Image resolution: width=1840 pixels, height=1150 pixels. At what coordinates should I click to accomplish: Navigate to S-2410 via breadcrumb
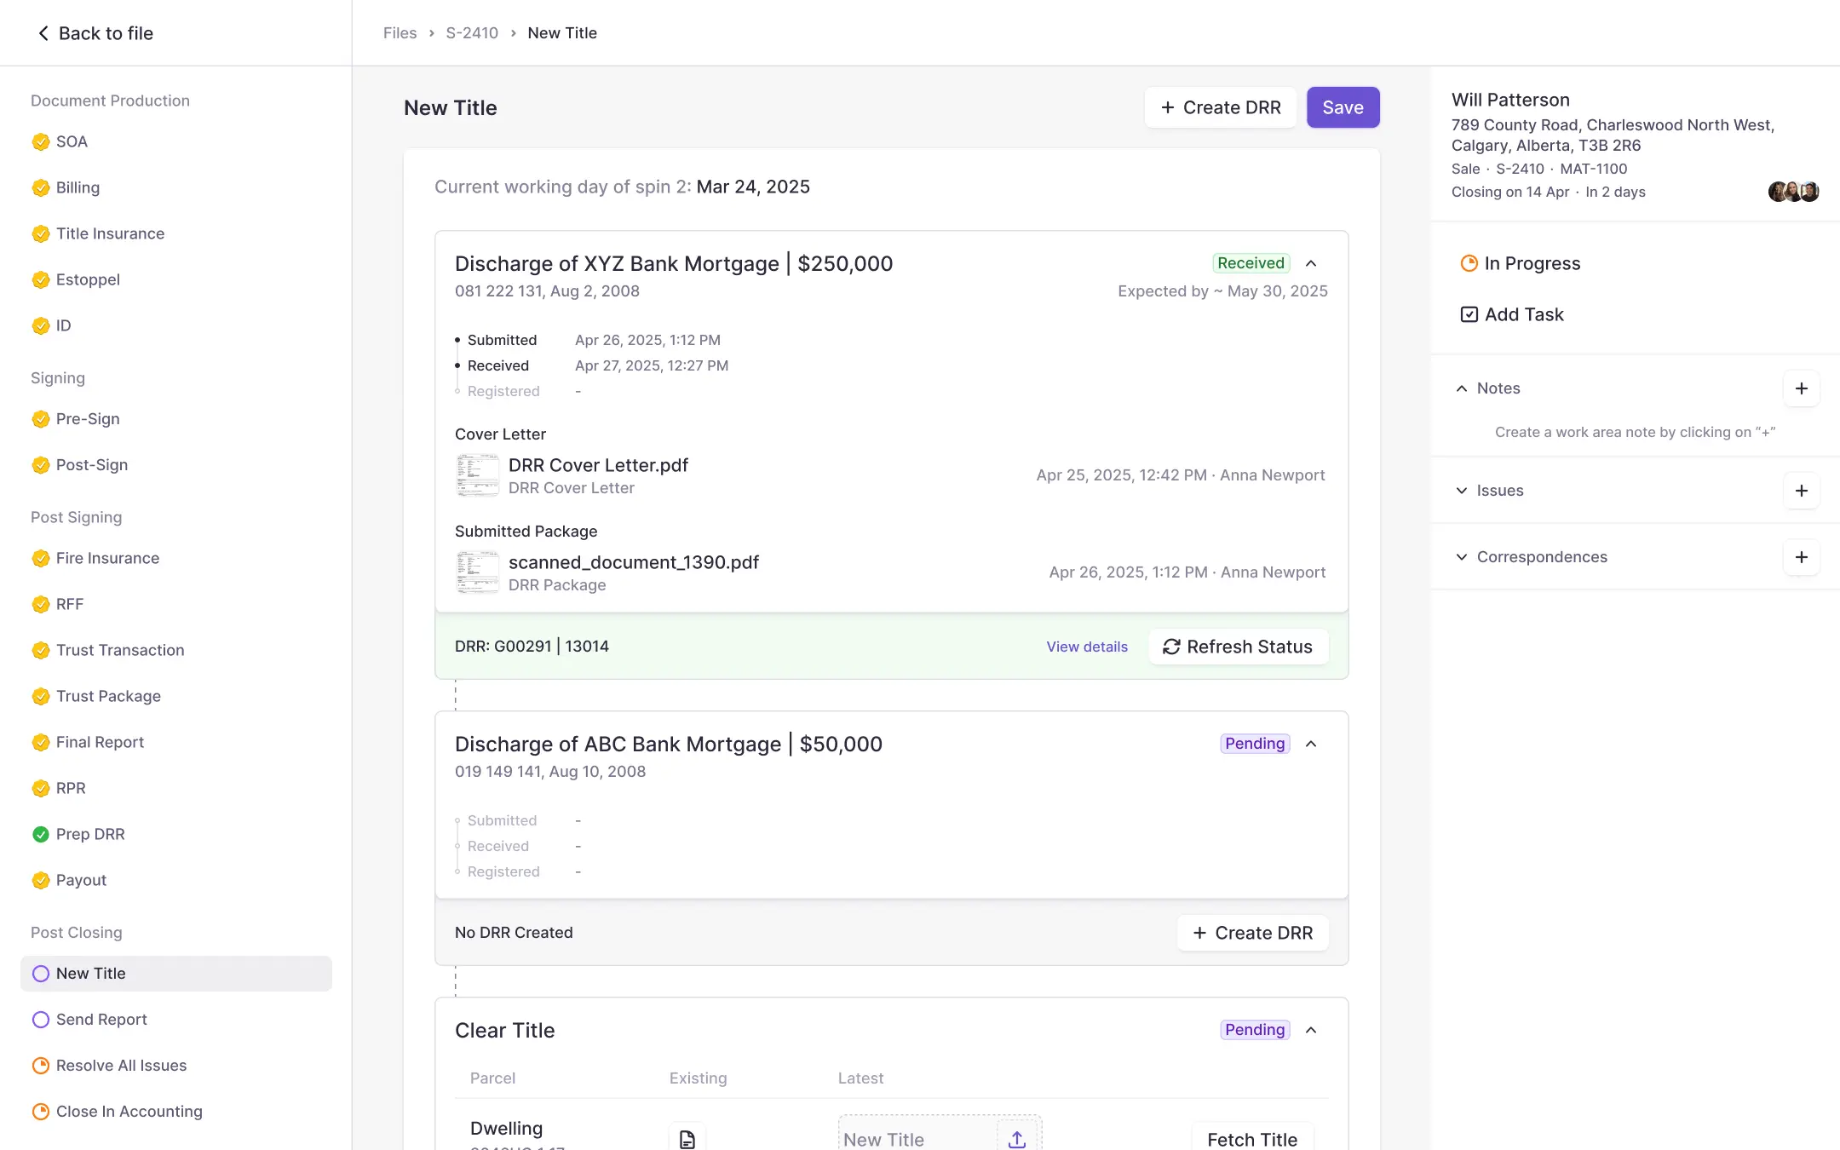click(x=471, y=32)
